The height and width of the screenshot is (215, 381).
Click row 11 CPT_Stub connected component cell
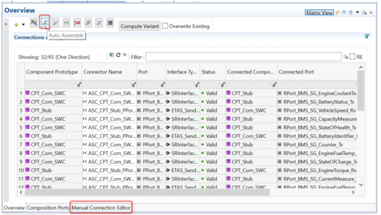(252, 179)
